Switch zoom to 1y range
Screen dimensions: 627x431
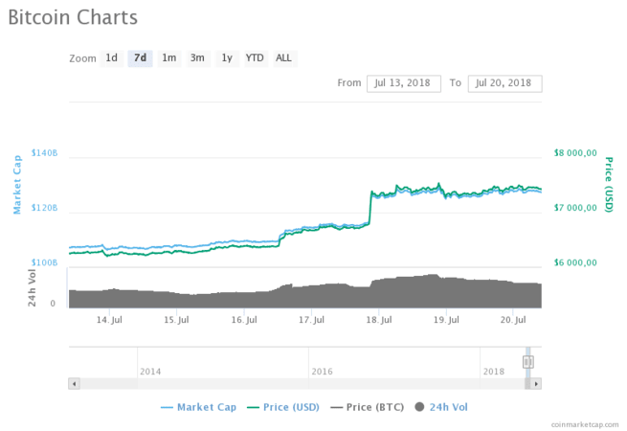pos(227,58)
